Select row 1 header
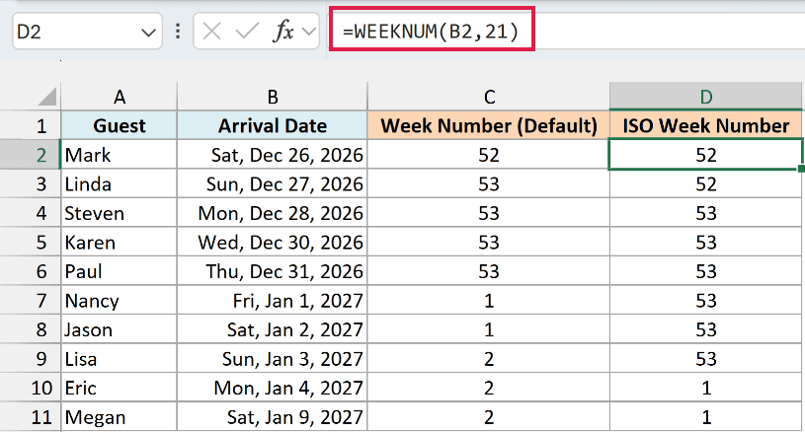This screenshot has width=805, height=432. [x=31, y=125]
